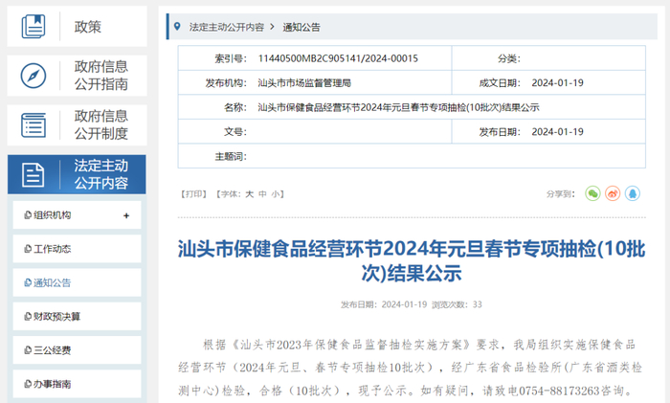Click phone number 0754-88173263 in article

pos(559,391)
